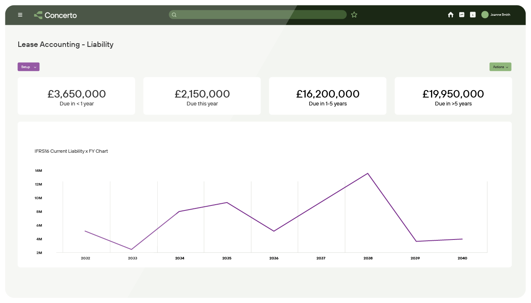Open Joanne Smith account menu
This screenshot has width=531, height=303.
(500, 15)
